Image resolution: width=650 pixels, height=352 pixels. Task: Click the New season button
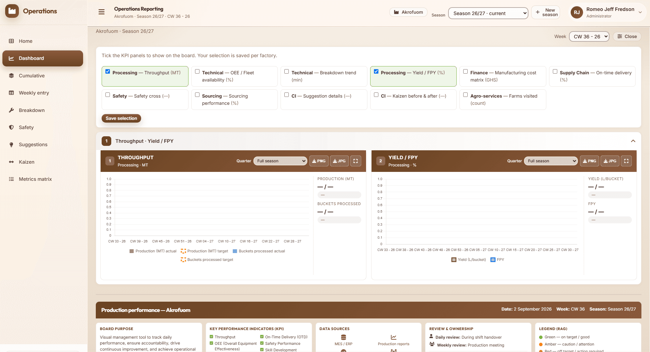click(x=546, y=12)
